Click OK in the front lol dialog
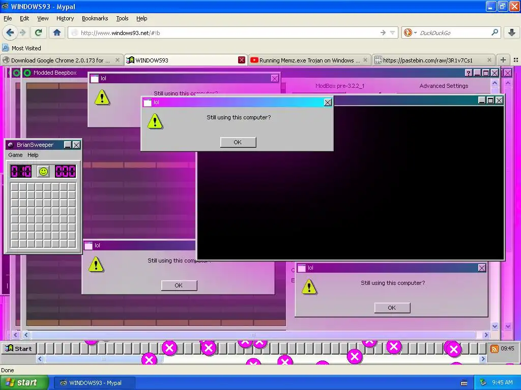The height and width of the screenshot is (390, 521). pyautogui.click(x=238, y=142)
